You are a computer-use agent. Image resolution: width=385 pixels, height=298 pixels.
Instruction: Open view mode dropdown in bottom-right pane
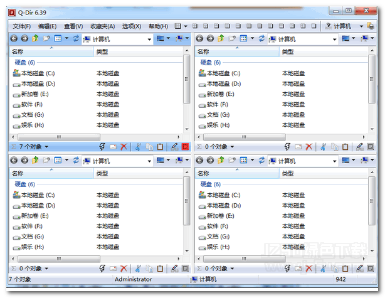252,160
